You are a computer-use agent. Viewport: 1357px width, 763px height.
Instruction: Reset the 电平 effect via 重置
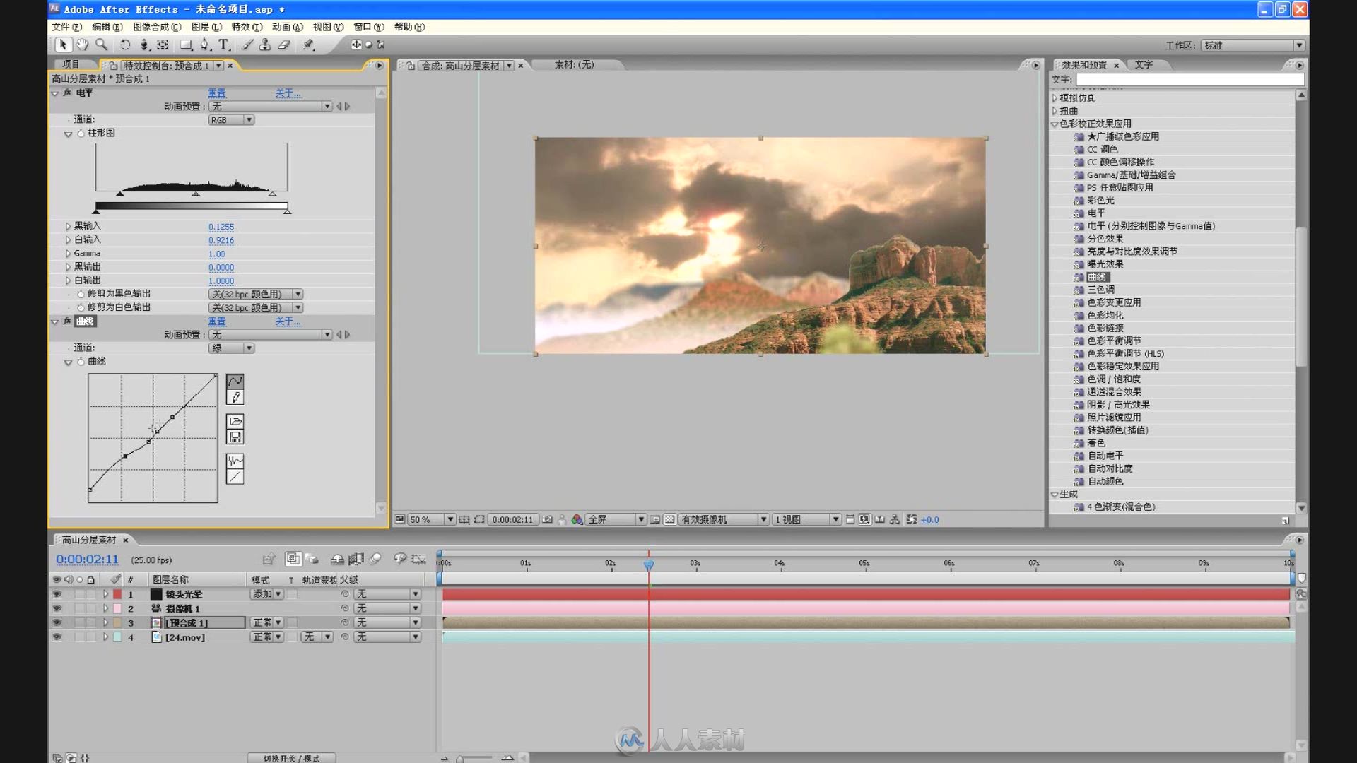pyautogui.click(x=217, y=93)
